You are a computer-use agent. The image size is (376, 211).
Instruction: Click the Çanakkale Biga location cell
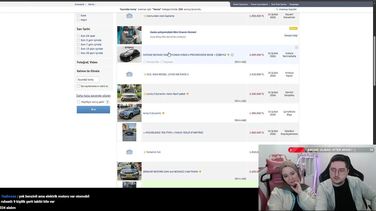(x=289, y=113)
